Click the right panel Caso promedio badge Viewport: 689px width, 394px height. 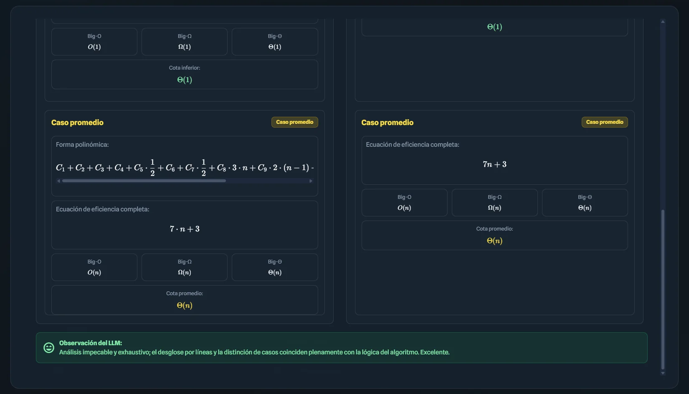click(x=605, y=122)
